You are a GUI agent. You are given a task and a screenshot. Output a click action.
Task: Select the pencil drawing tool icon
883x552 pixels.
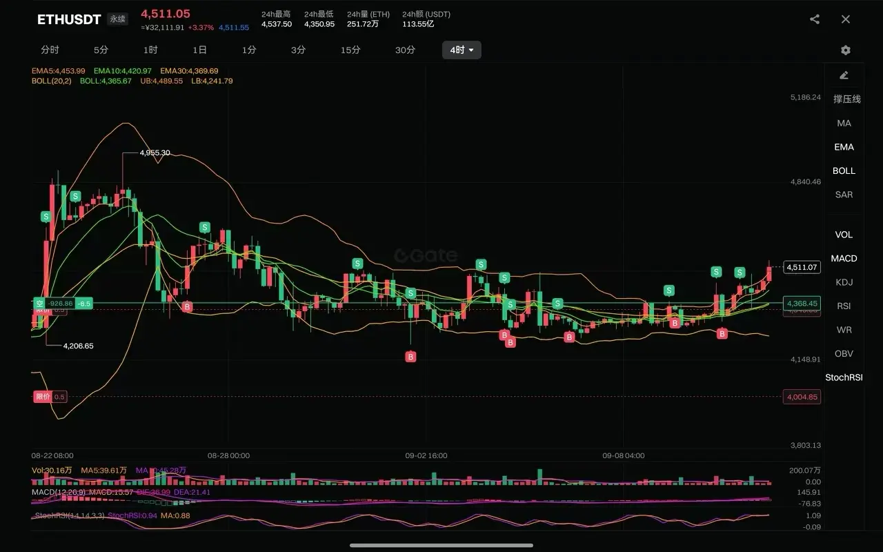[844, 75]
